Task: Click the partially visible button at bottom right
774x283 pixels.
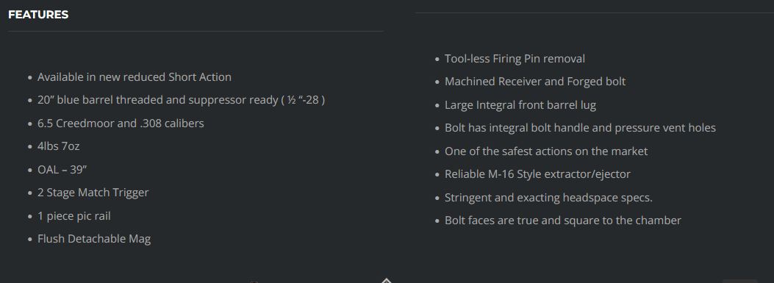Action: click(739, 281)
